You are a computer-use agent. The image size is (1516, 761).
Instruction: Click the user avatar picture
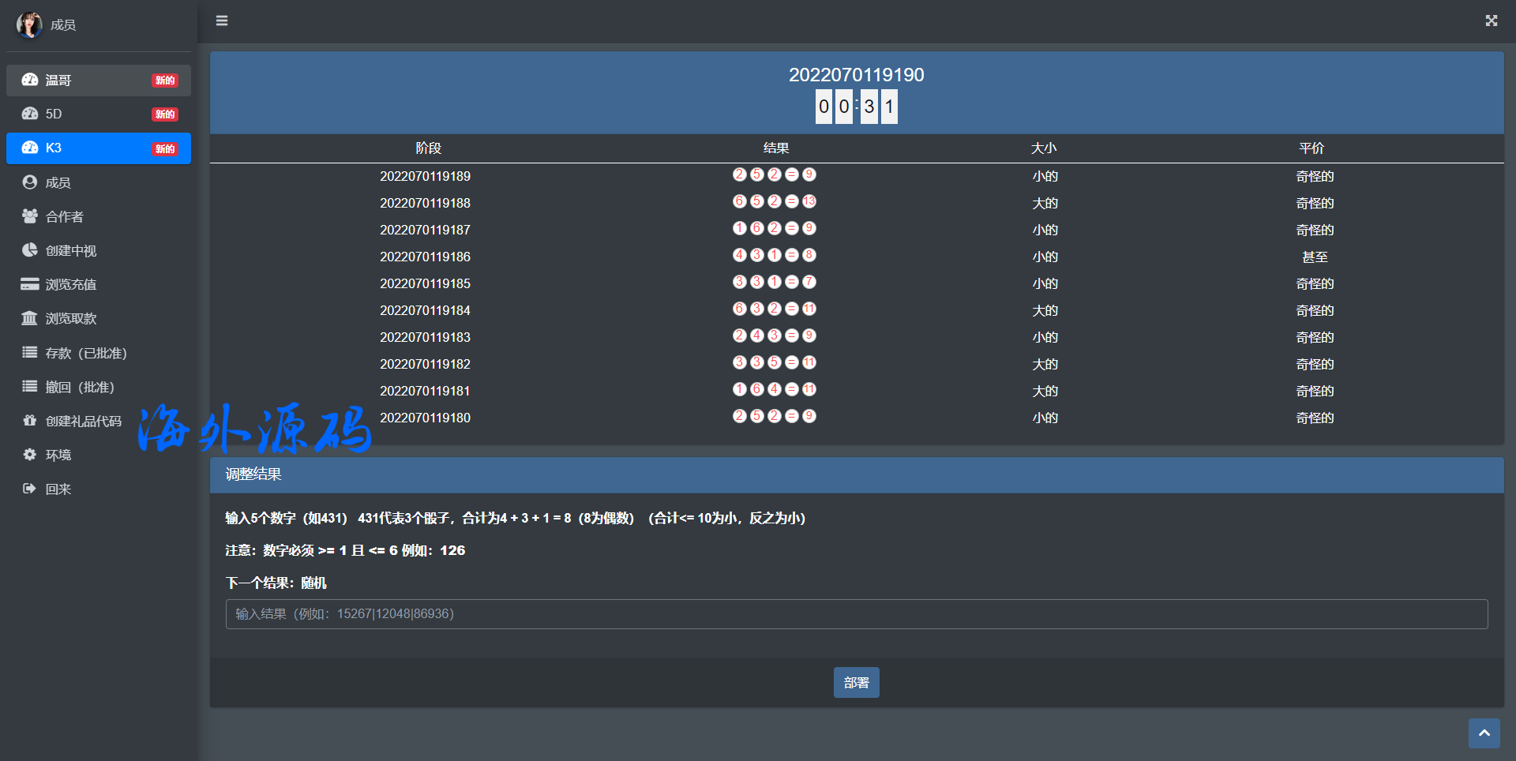pyautogui.click(x=29, y=24)
